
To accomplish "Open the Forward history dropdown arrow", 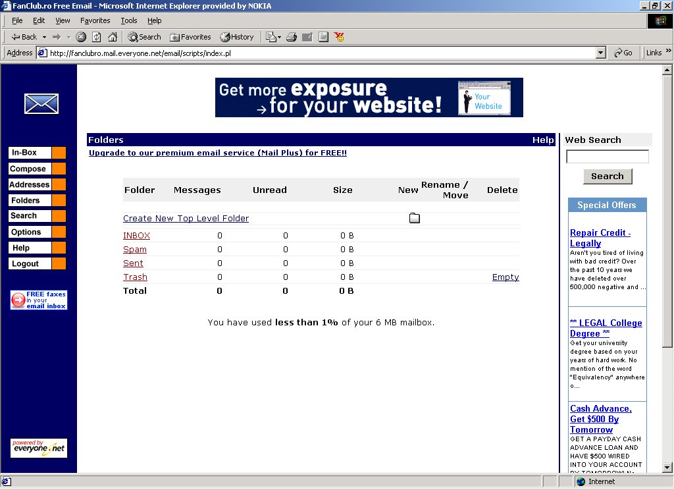I will click(68, 37).
